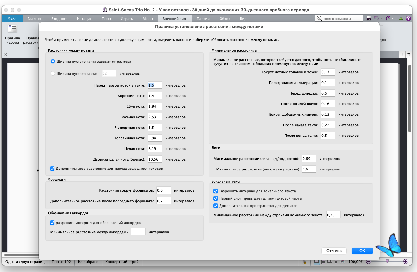Click the picture view icon in status bar
Image resolution: width=417 pixels, height=272 pixels.
point(343,262)
